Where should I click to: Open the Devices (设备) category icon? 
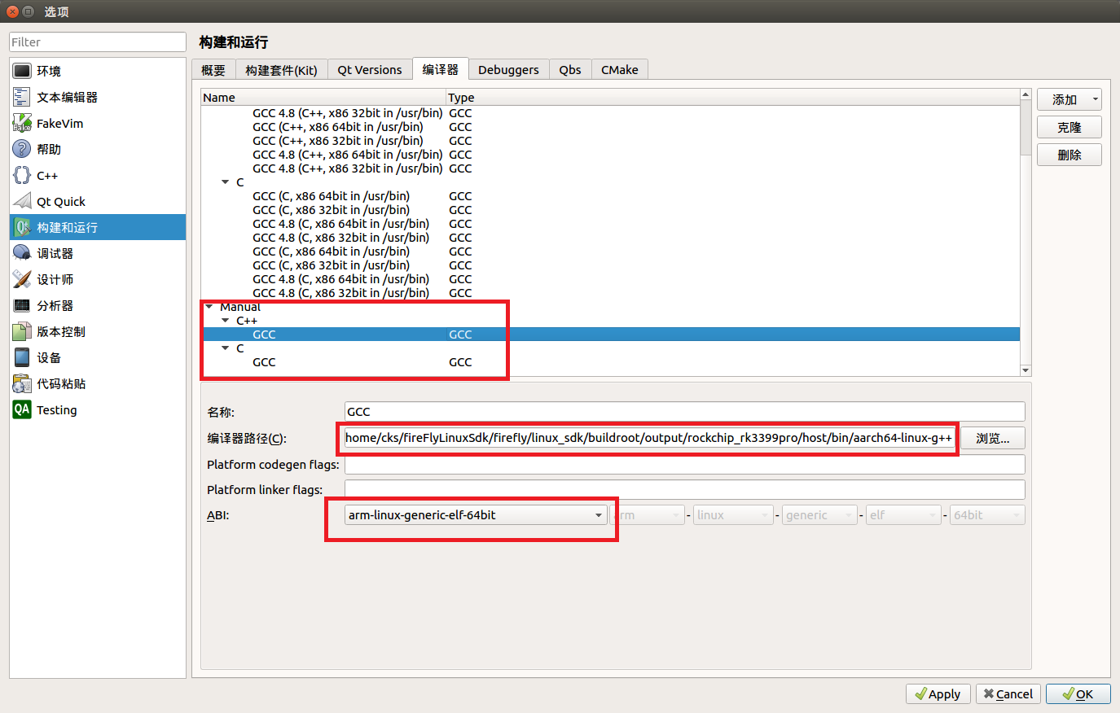click(x=22, y=357)
